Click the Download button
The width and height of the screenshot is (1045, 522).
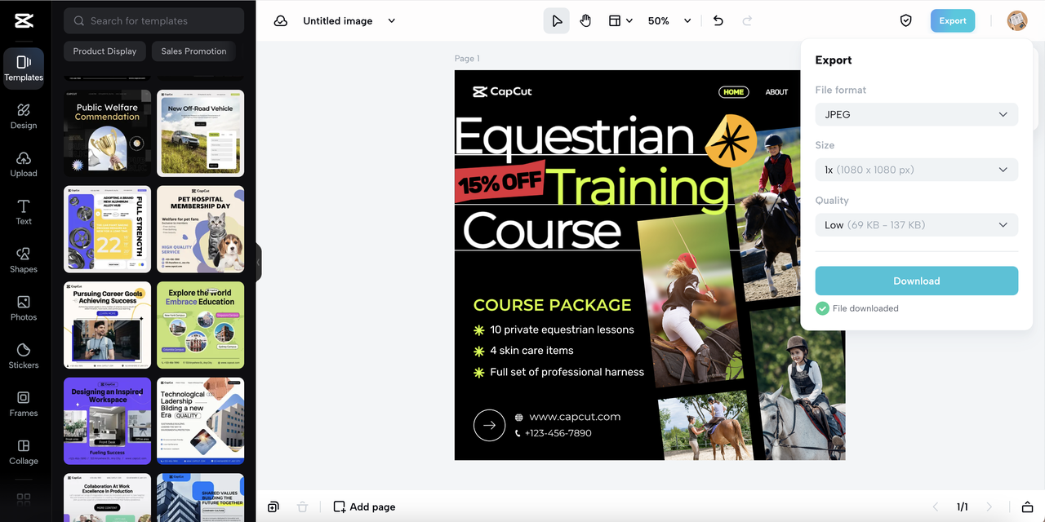coord(917,281)
